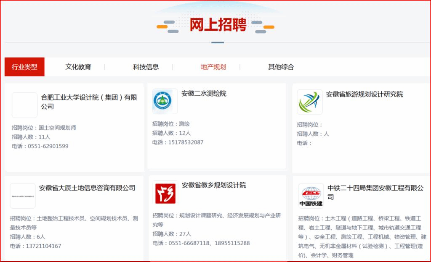Click the 网上招聘 page heading
The height and width of the screenshot is (262, 431).
tap(218, 25)
